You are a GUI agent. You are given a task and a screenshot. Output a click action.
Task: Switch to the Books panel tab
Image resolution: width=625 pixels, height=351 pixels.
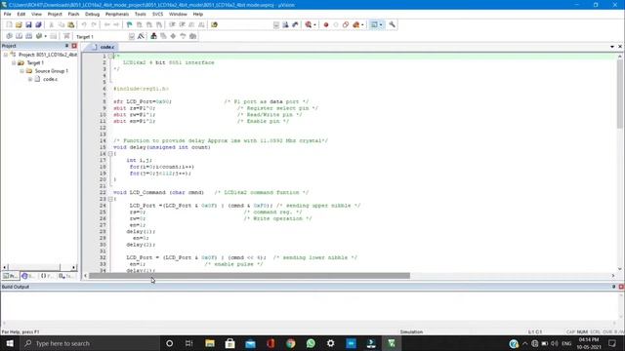click(28, 276)
